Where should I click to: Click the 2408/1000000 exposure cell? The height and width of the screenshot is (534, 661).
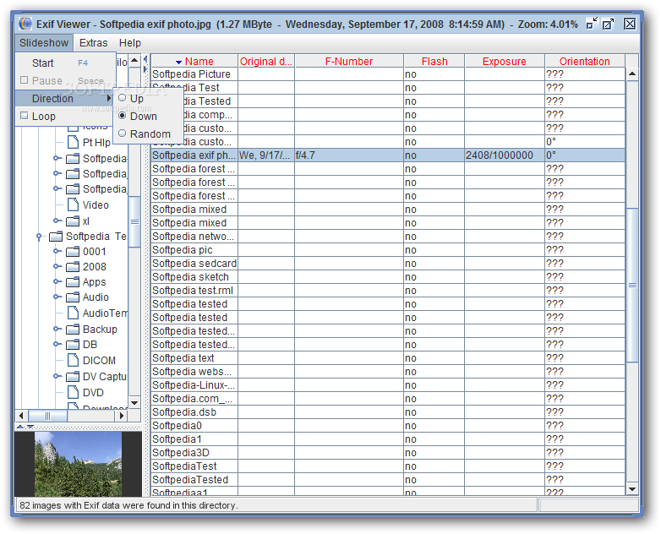505,155
